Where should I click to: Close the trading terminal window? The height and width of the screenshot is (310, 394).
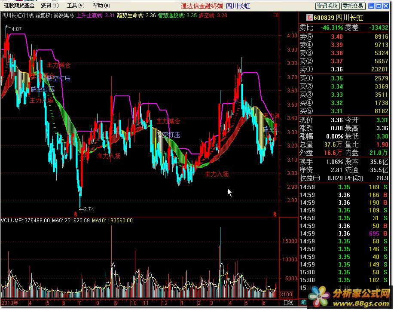click(386, 6)
